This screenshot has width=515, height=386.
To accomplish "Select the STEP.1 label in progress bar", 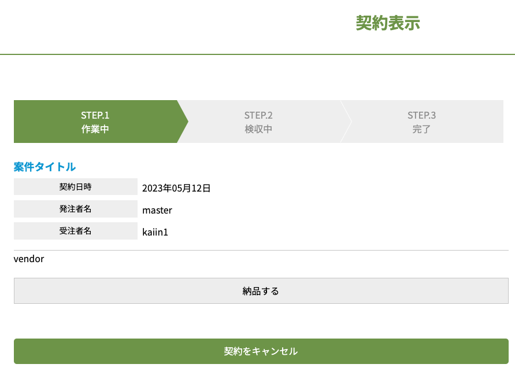I will (x=95, y=115).
